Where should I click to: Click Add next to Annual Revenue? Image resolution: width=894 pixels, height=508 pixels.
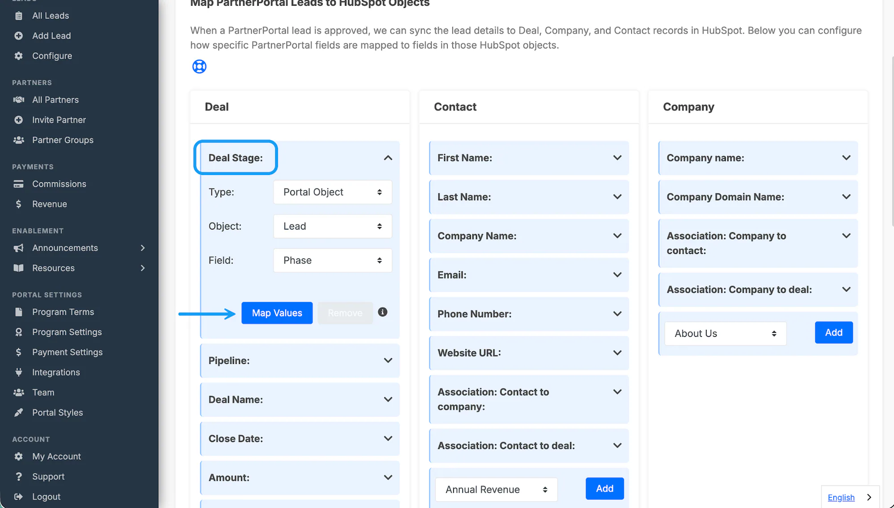click(605, 488)
